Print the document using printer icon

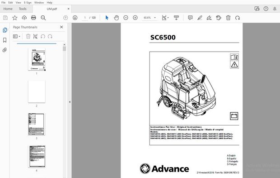[x=33, y=18]
